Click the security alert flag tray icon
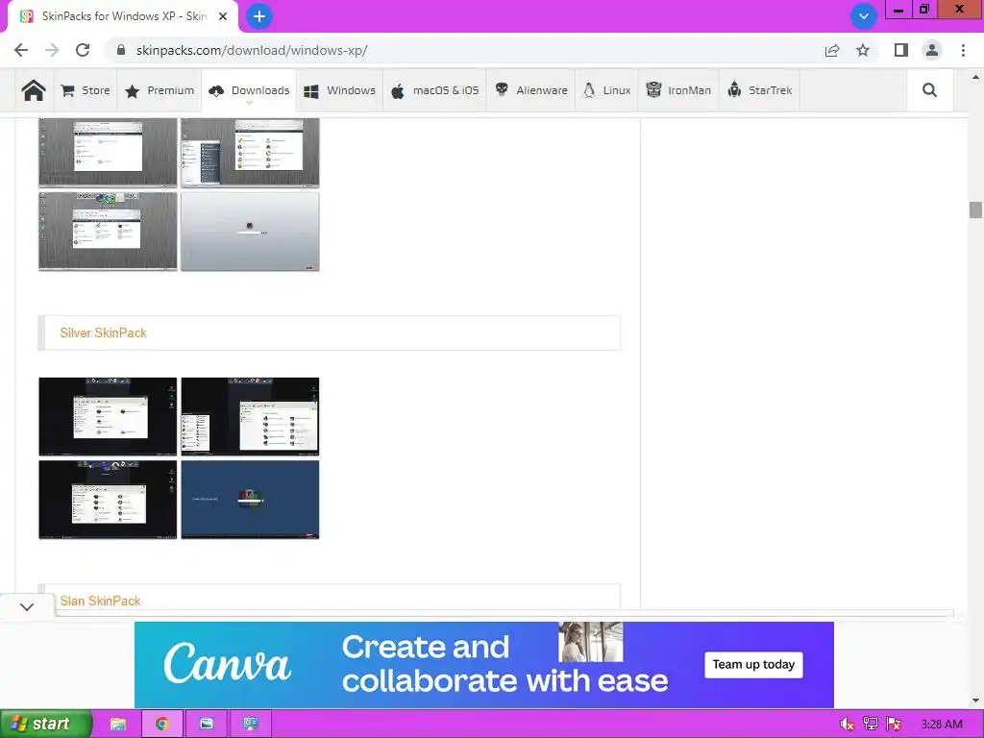The height and width of the screenshot is (738, 984). [894, 725]
